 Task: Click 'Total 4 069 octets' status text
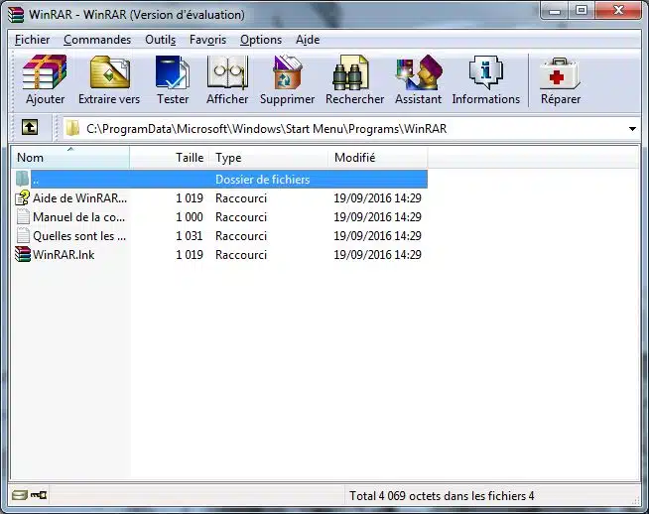[442, 496]
